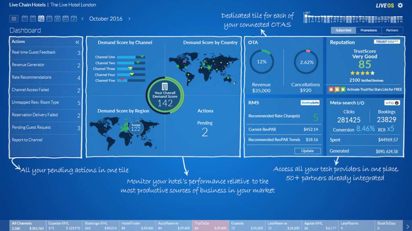Click the October 2016 month label
The height and width of the screenshot is (231, 412).
[106, 18]
